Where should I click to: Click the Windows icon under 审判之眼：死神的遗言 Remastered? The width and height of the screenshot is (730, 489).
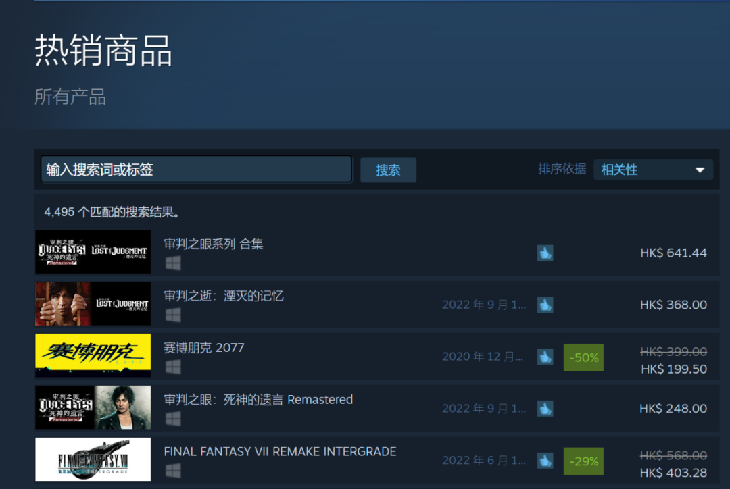click(173, 419)
